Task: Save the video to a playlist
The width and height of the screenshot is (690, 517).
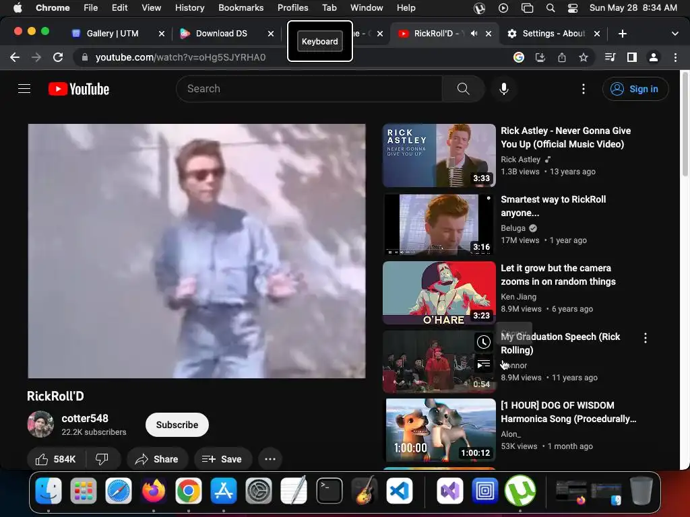Action: (222, 459)
